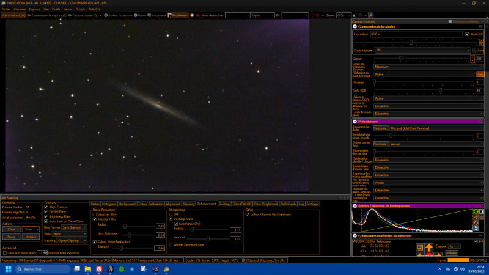Click the telescope move up arrow
The width and height of the screenshot is (489, 275).
[x=430, y=248]
